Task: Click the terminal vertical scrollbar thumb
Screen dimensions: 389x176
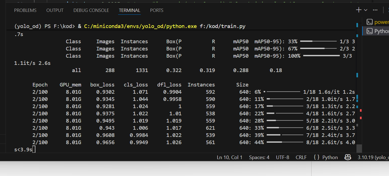Action: (x=359, y=148)
